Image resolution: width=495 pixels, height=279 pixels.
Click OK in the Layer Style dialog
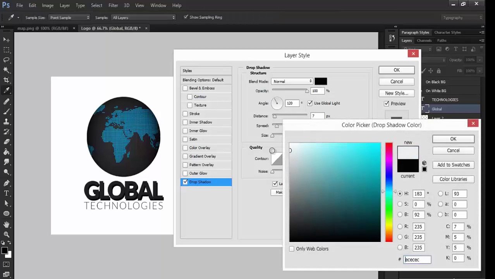[x=396, y=70]
